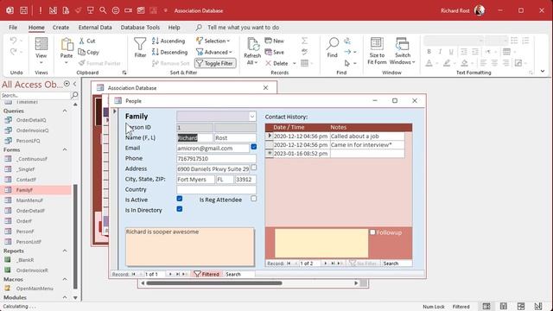Click the Bold formatting icon
The height and width of the screenshot is (311, 553).
click(x=429, y=52)
